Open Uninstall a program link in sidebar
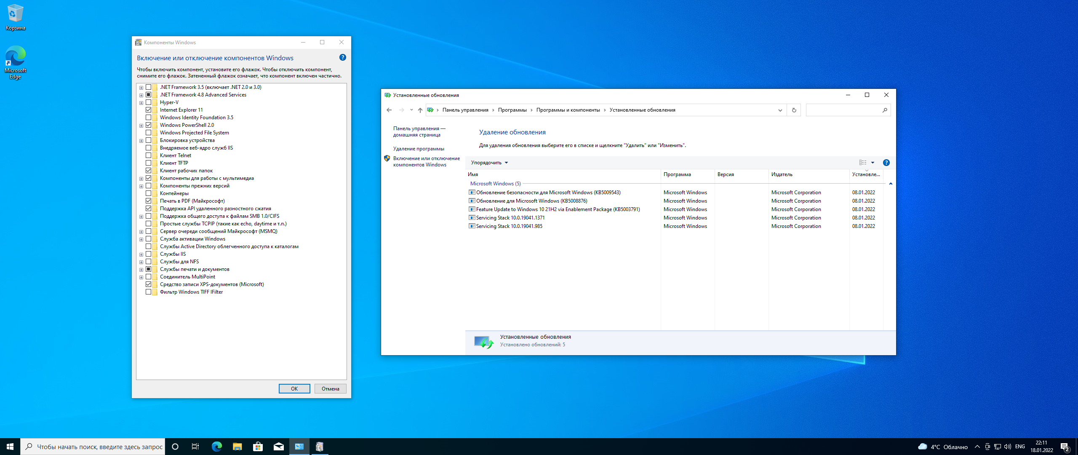Screen dimensions: 1078x455 pos(418,149)
